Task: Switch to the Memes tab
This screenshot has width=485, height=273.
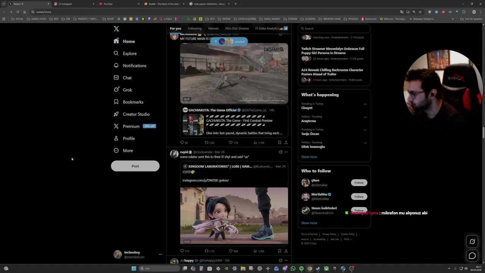Action: pyautogui.click(x=213, y=28)
